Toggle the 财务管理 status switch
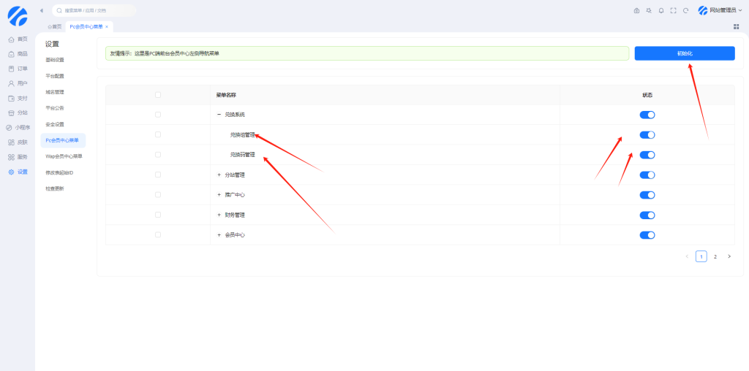This screenshot has height=371, width=749. click(647, 215)
